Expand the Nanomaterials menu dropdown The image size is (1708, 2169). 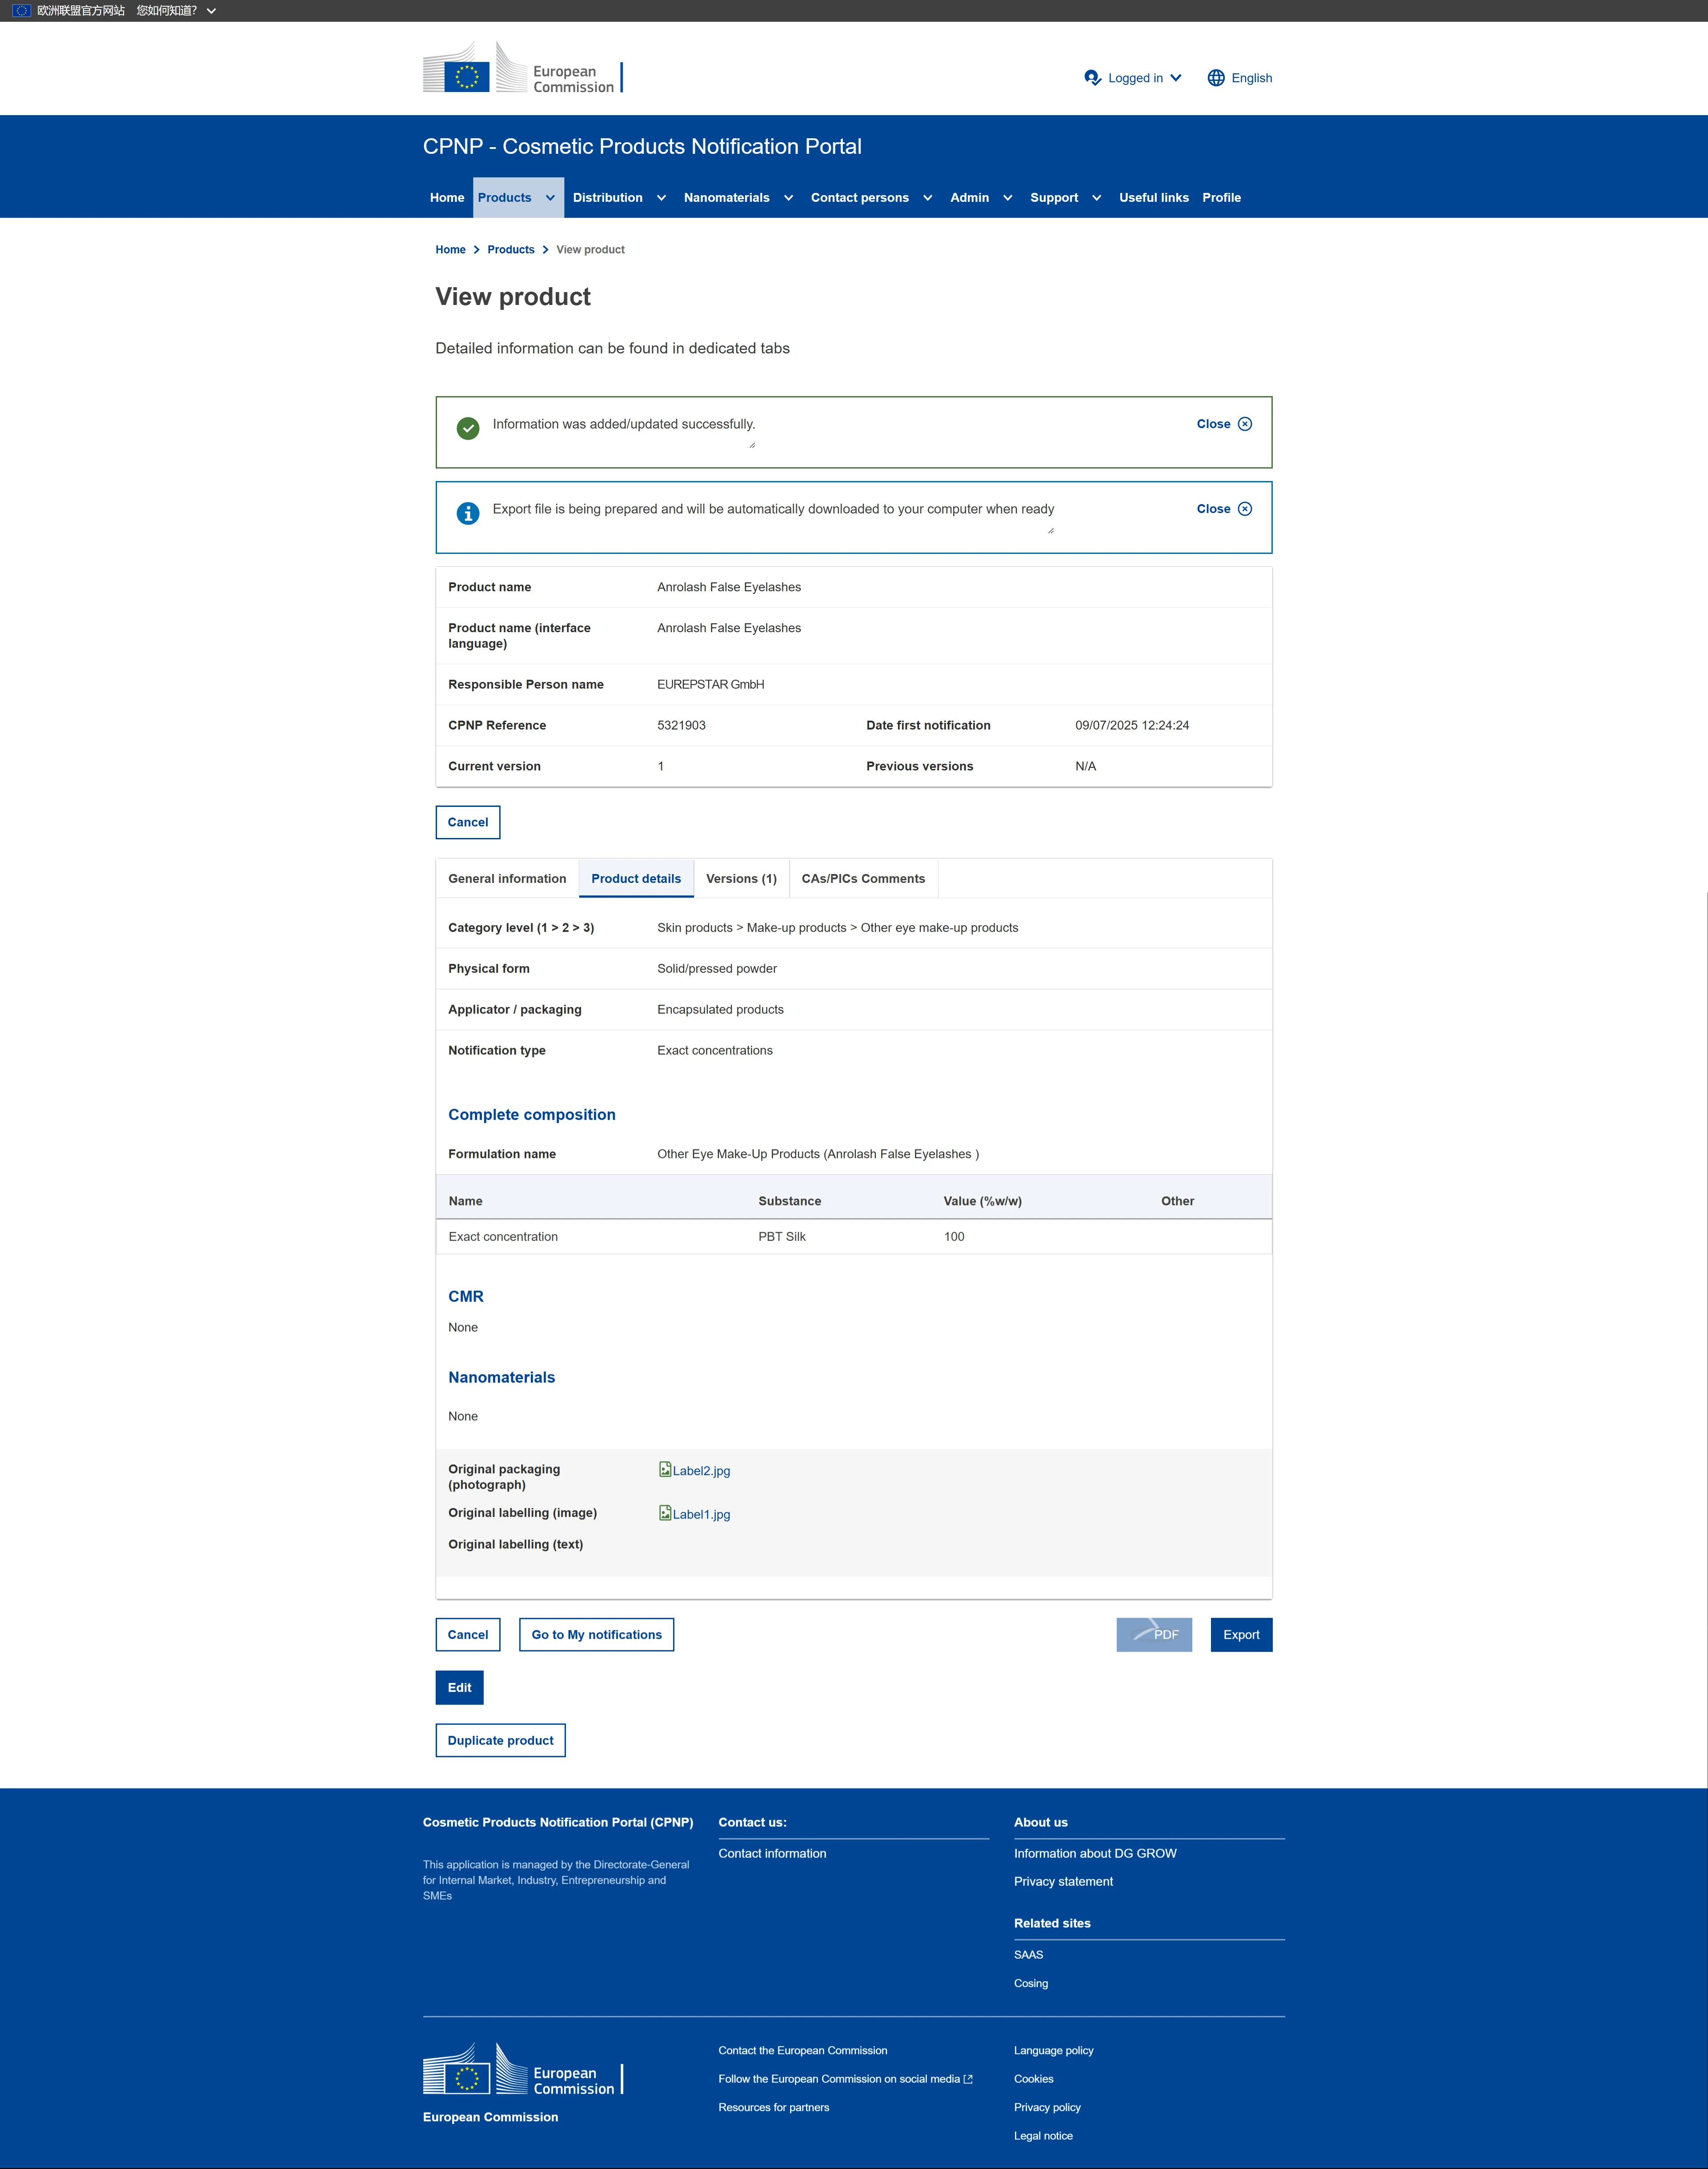pyautogui.click(x=788, y=198)
